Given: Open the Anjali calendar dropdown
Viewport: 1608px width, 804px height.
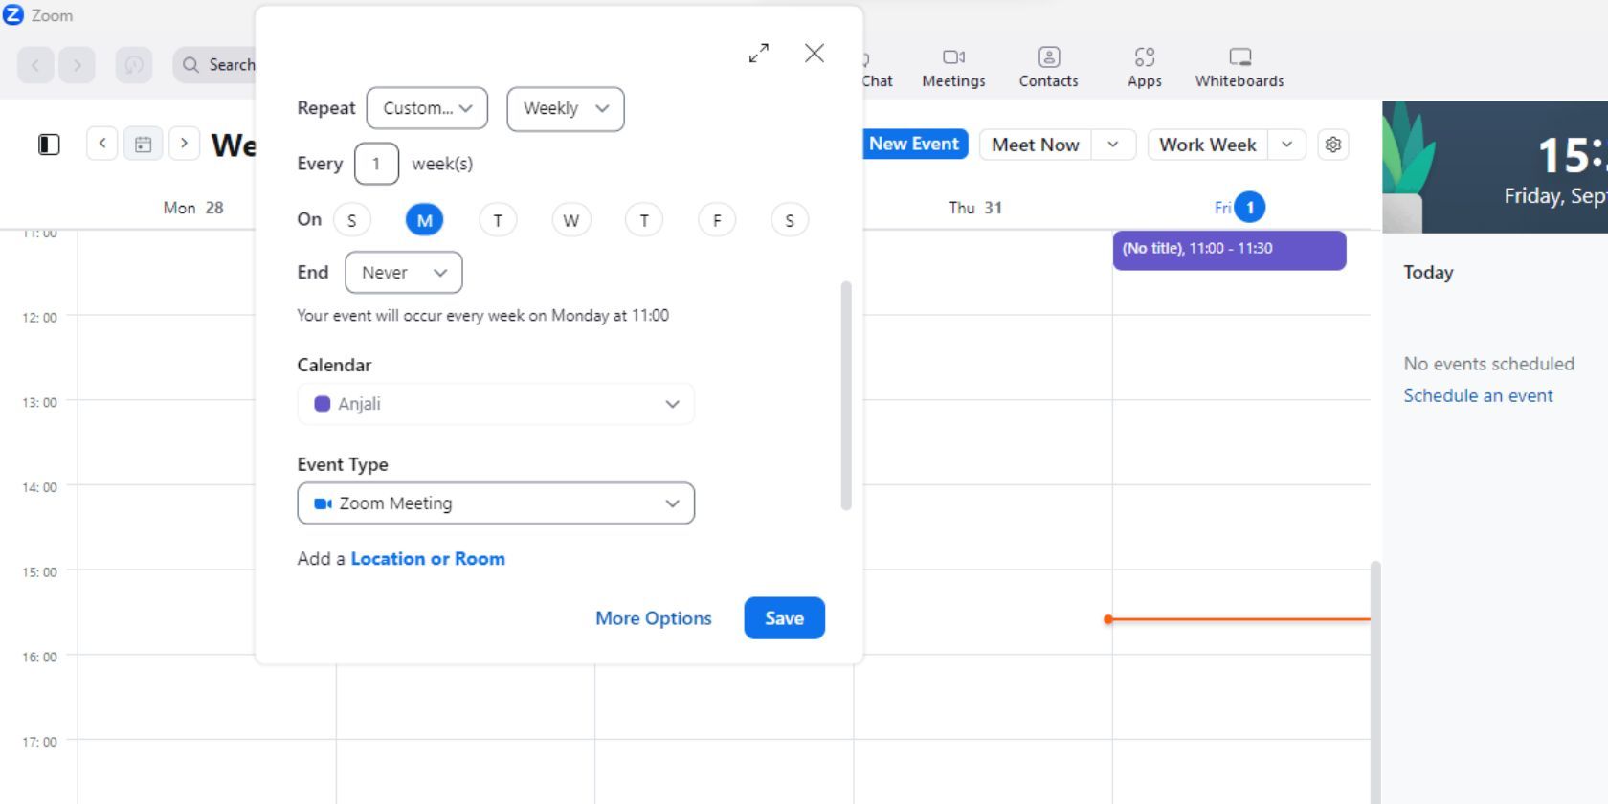Looking at the screenshot, I should [496, 404].
